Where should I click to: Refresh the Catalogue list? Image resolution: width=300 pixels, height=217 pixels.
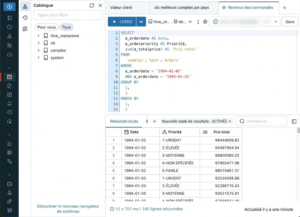(x=92, y=5)
